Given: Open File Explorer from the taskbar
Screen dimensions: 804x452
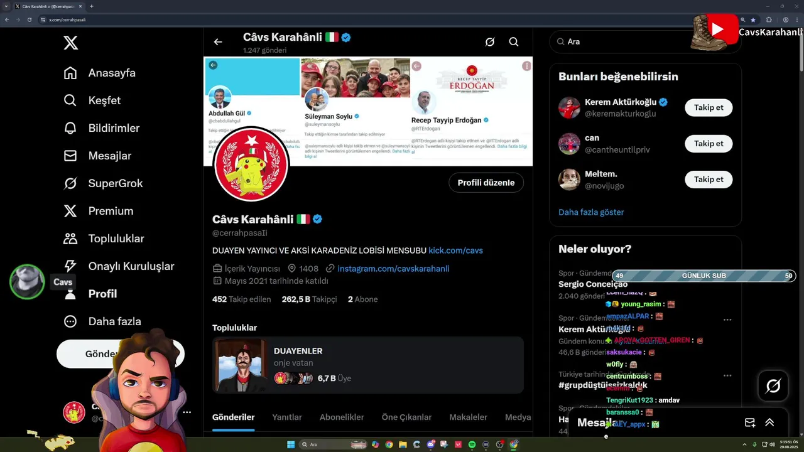Looking at the screenshot, I should tap(403, 444).
